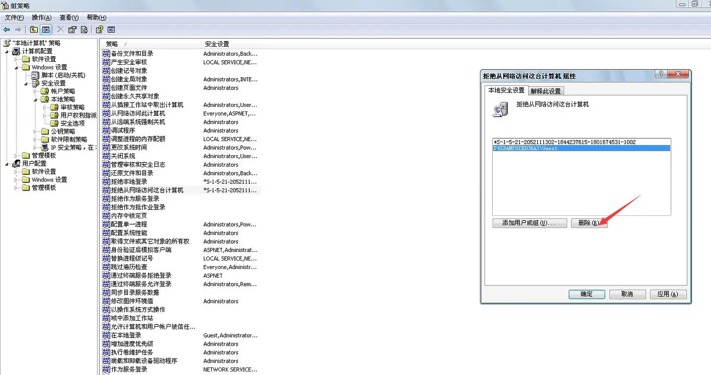Toggle the show/hide console tree icon
Viewport: 711px width, 375px height.
46,30
